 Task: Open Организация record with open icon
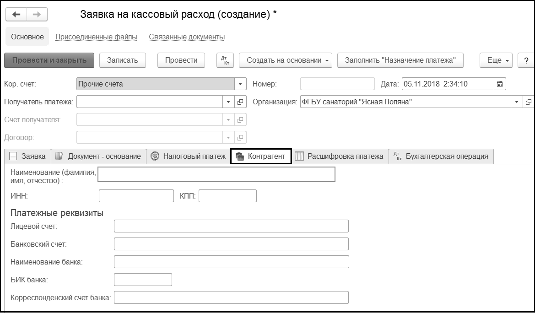[528, 102]
